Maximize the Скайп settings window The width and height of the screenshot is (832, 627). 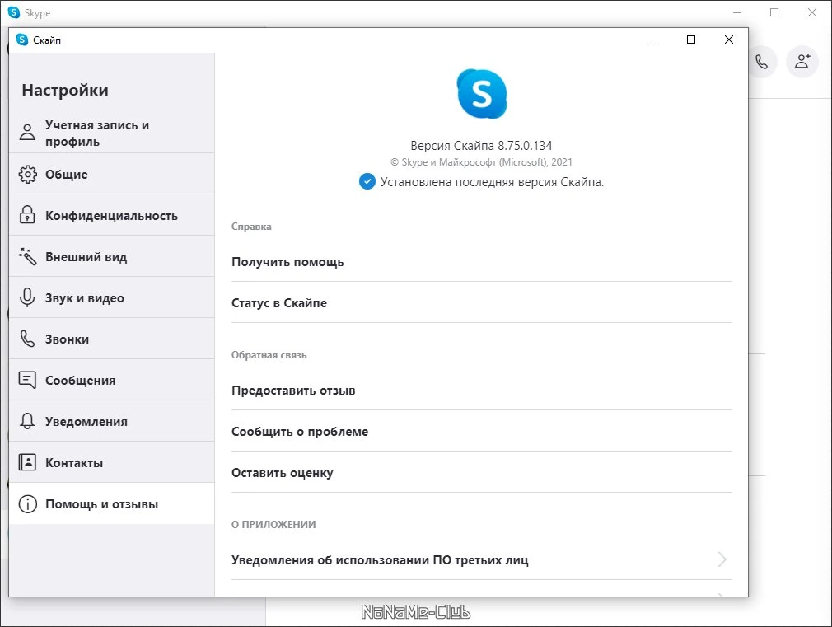[x=691, y=40]
